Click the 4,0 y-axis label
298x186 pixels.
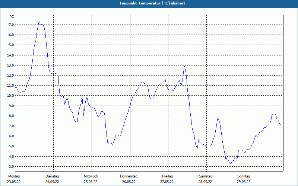pos(11,156)
